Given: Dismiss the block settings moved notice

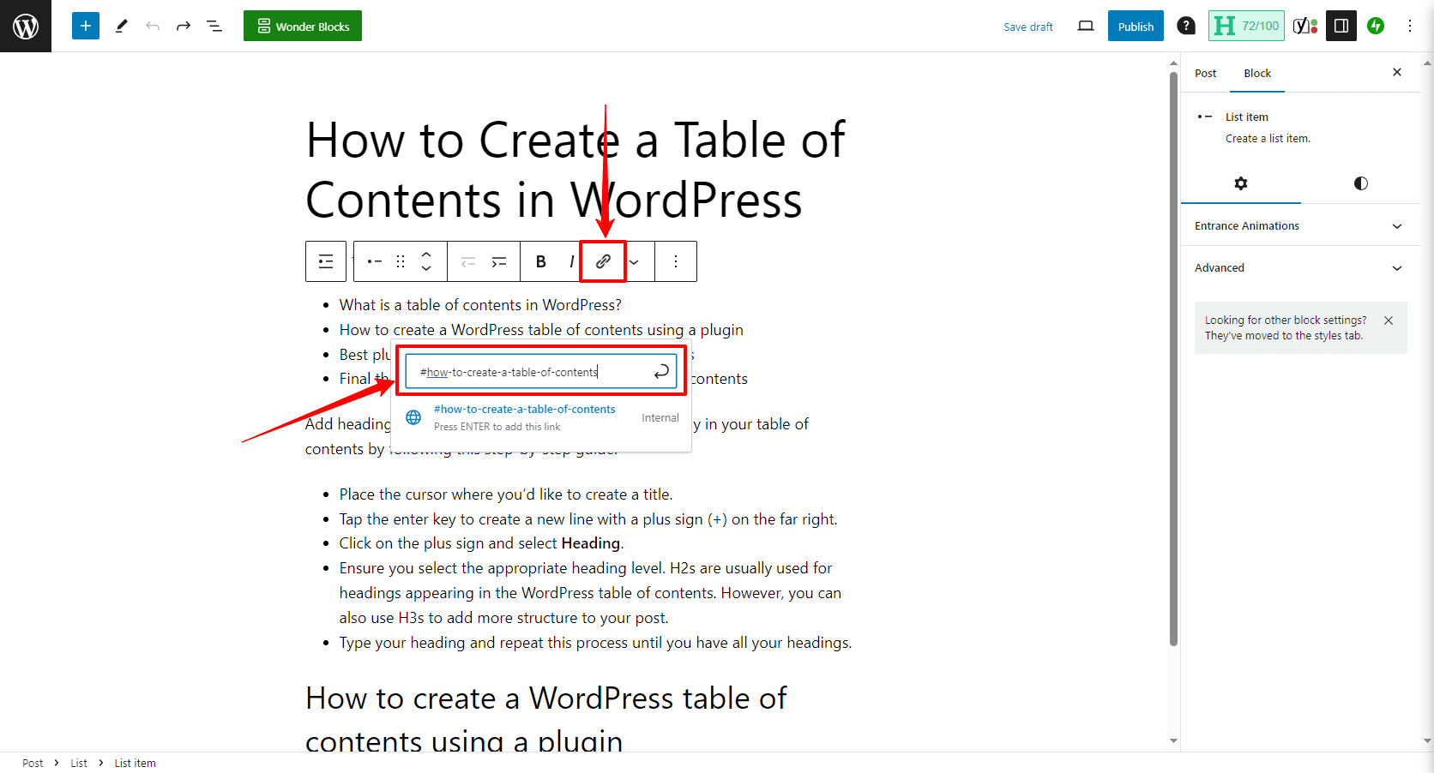Looking at the screenshot, I should [1389, 321].
